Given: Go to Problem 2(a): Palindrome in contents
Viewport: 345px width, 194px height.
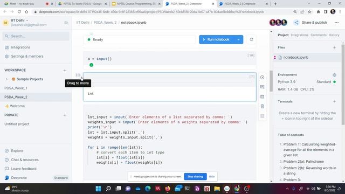Looking at the screenshot, I should coord(303,162).
